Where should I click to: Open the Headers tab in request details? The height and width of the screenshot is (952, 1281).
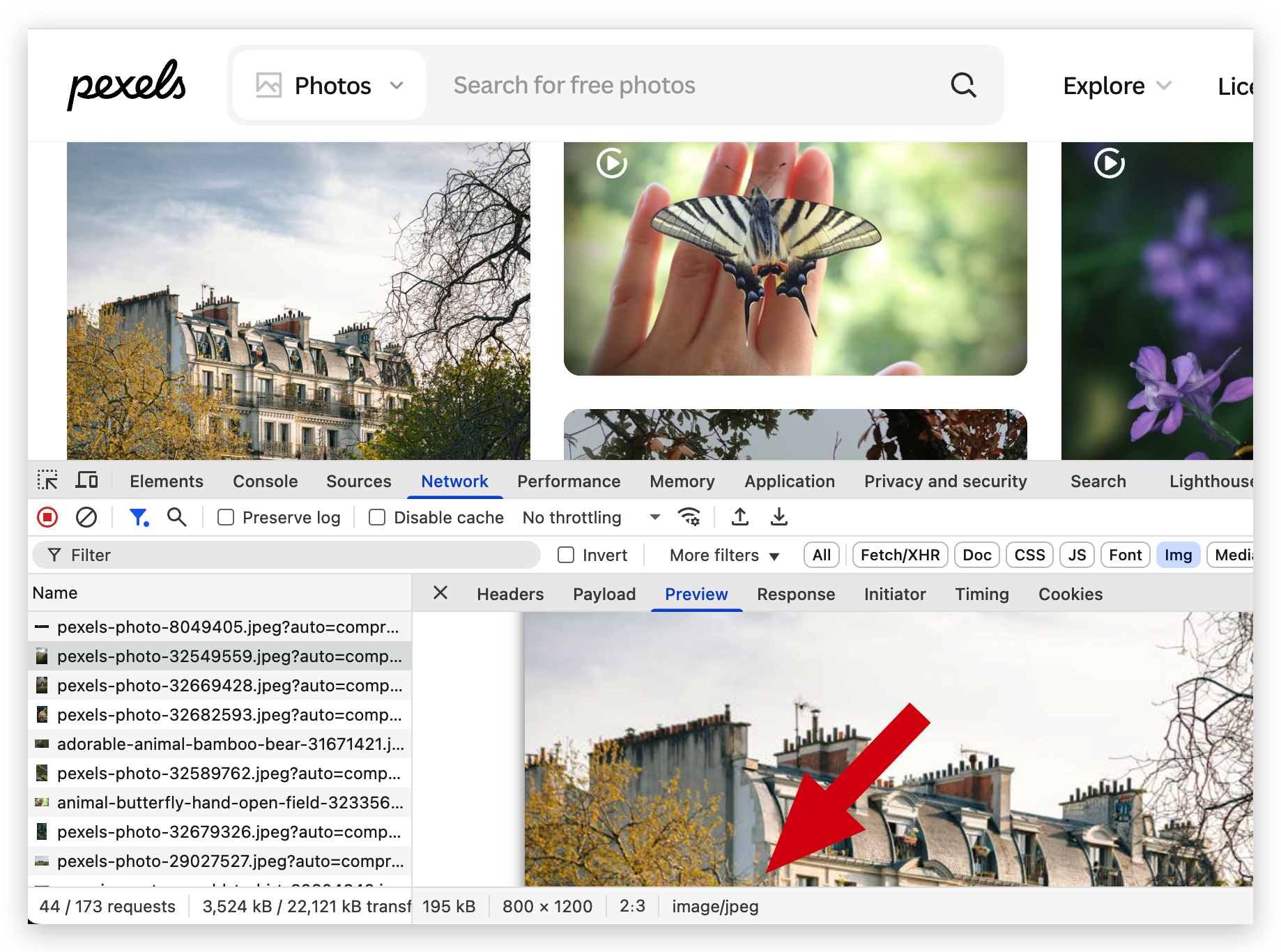[510, 594]
